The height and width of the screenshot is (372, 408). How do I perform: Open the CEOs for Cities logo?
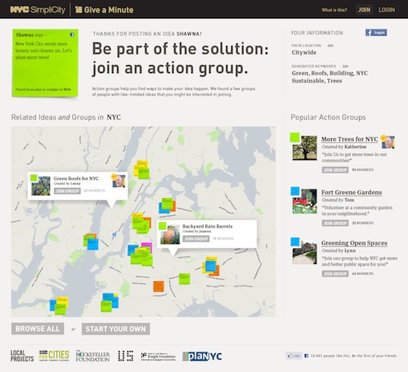click(x=54, y=356)
